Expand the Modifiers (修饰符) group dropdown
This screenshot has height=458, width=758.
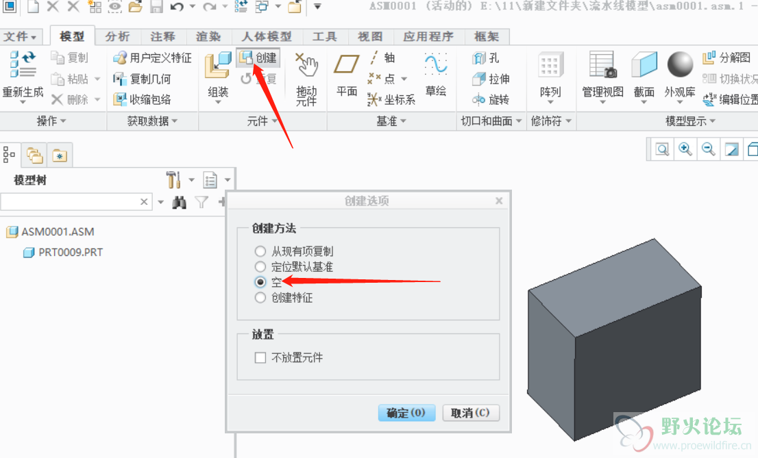pyautogui.click(x=551, y=120)
